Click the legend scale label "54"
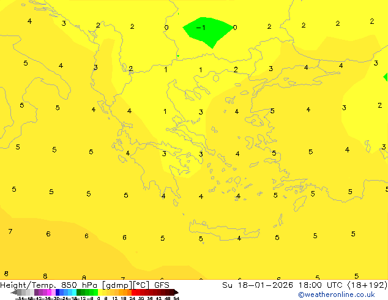388x300 pixels. coord(176,298)
